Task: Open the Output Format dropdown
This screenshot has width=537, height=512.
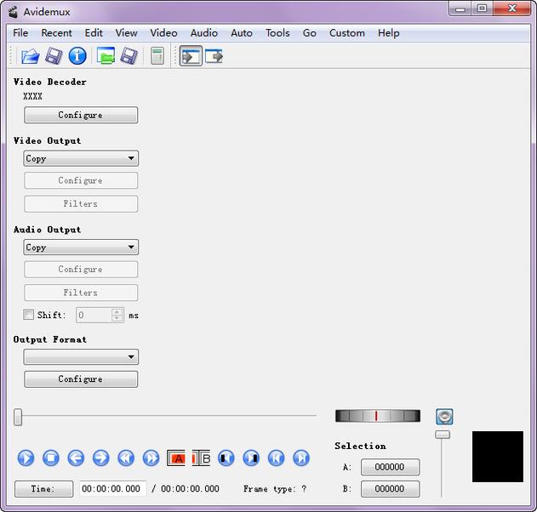Action: [x=81, y=357]
